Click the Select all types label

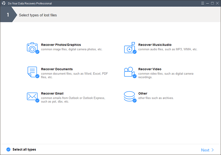(24, 149)
